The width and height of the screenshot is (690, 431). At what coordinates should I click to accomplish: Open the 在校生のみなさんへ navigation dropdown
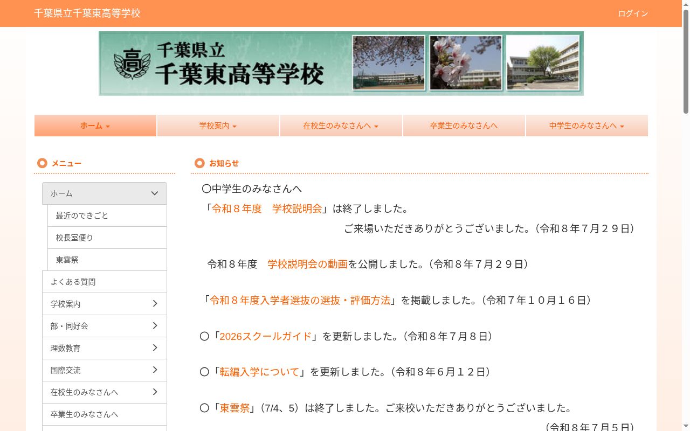(x=341, y=126)
